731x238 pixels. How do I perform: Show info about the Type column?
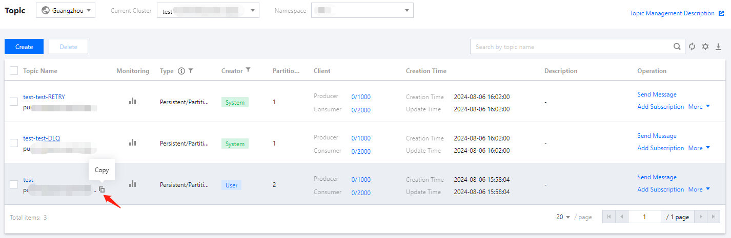(x=181, y=71)
